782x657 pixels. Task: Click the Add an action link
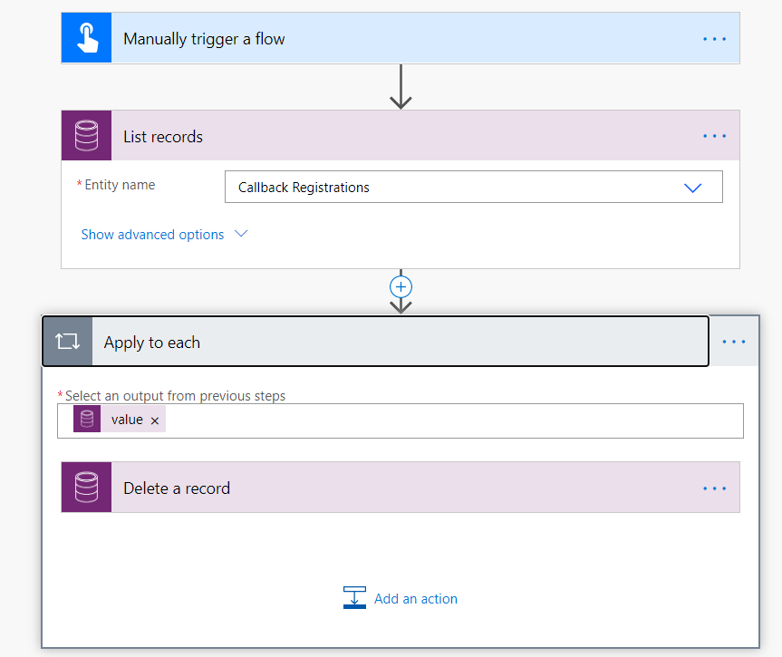pyautogui.click(x=415, y=598)
